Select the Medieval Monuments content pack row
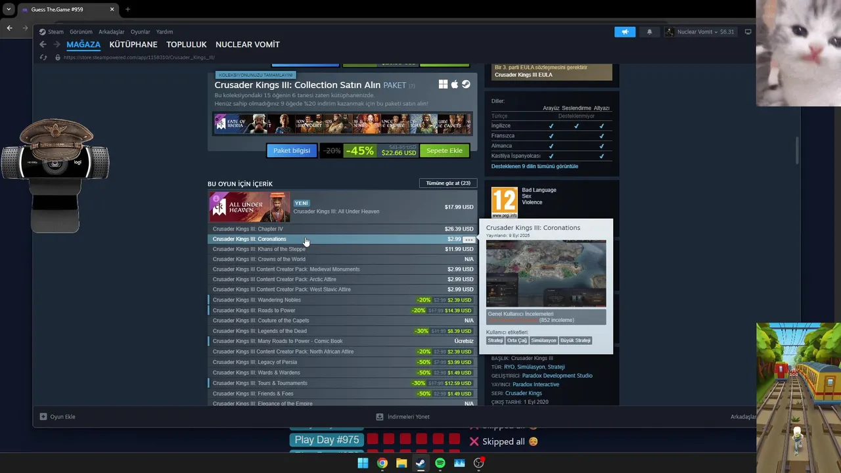 pyautogui.click(x=342, y=269)
